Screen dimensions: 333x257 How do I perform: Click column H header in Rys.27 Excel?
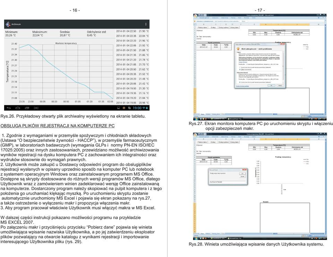click(x=266, y=24)
